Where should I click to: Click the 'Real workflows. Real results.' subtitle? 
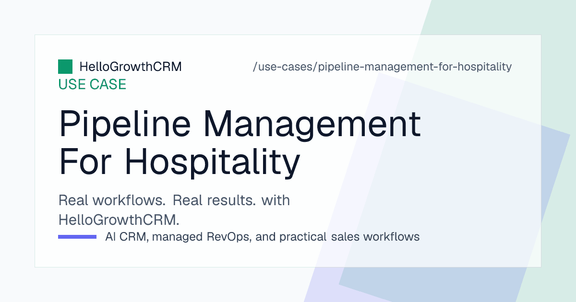[x=174, y=210]
